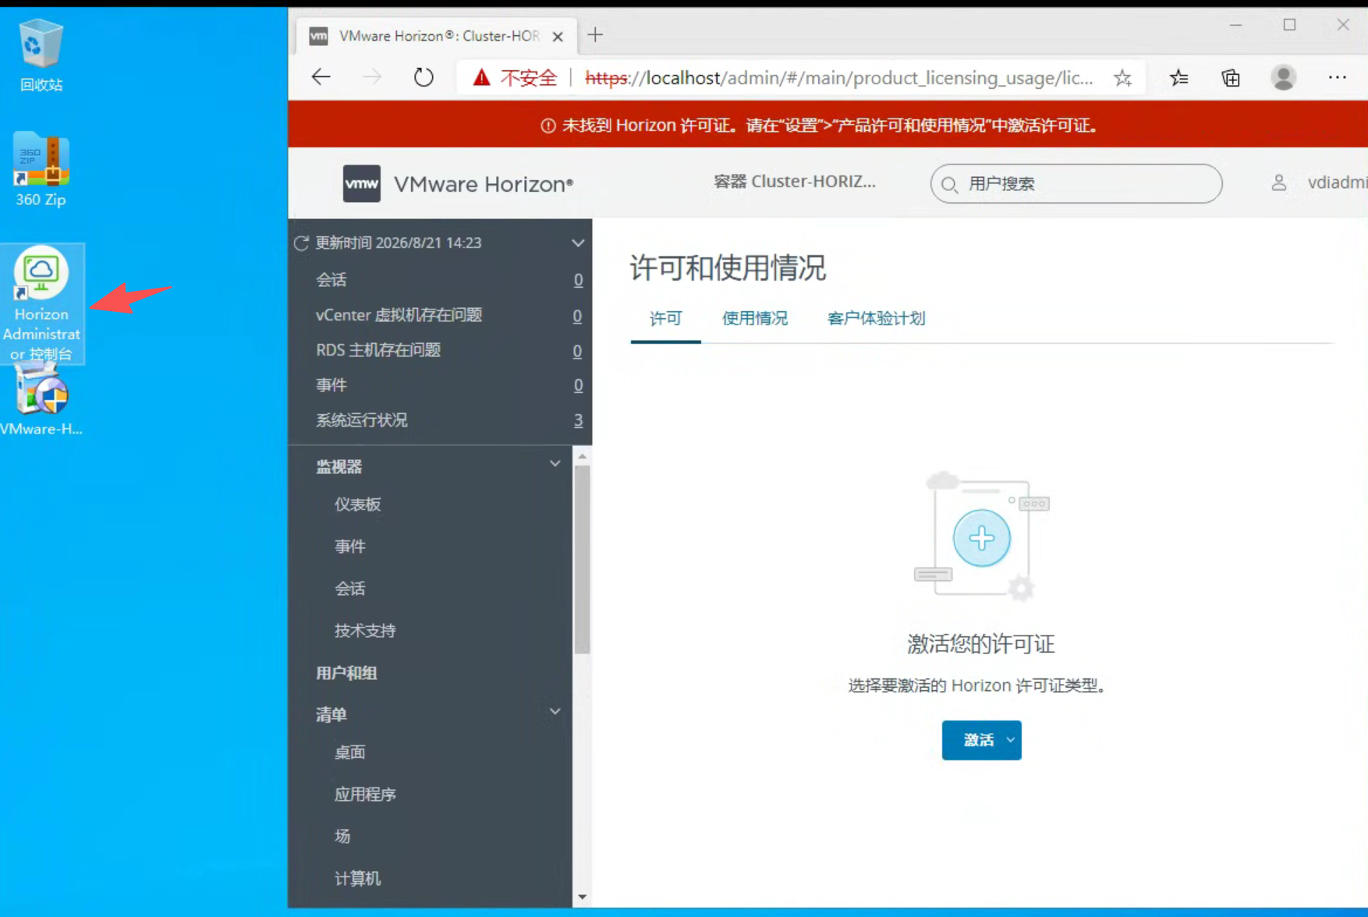Open 技术支持 under 监视器
1368x917 pixels.
(365, 631)
